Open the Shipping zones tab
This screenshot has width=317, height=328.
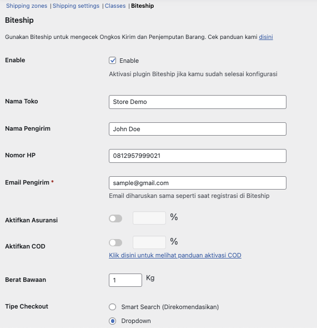[27, 6]
